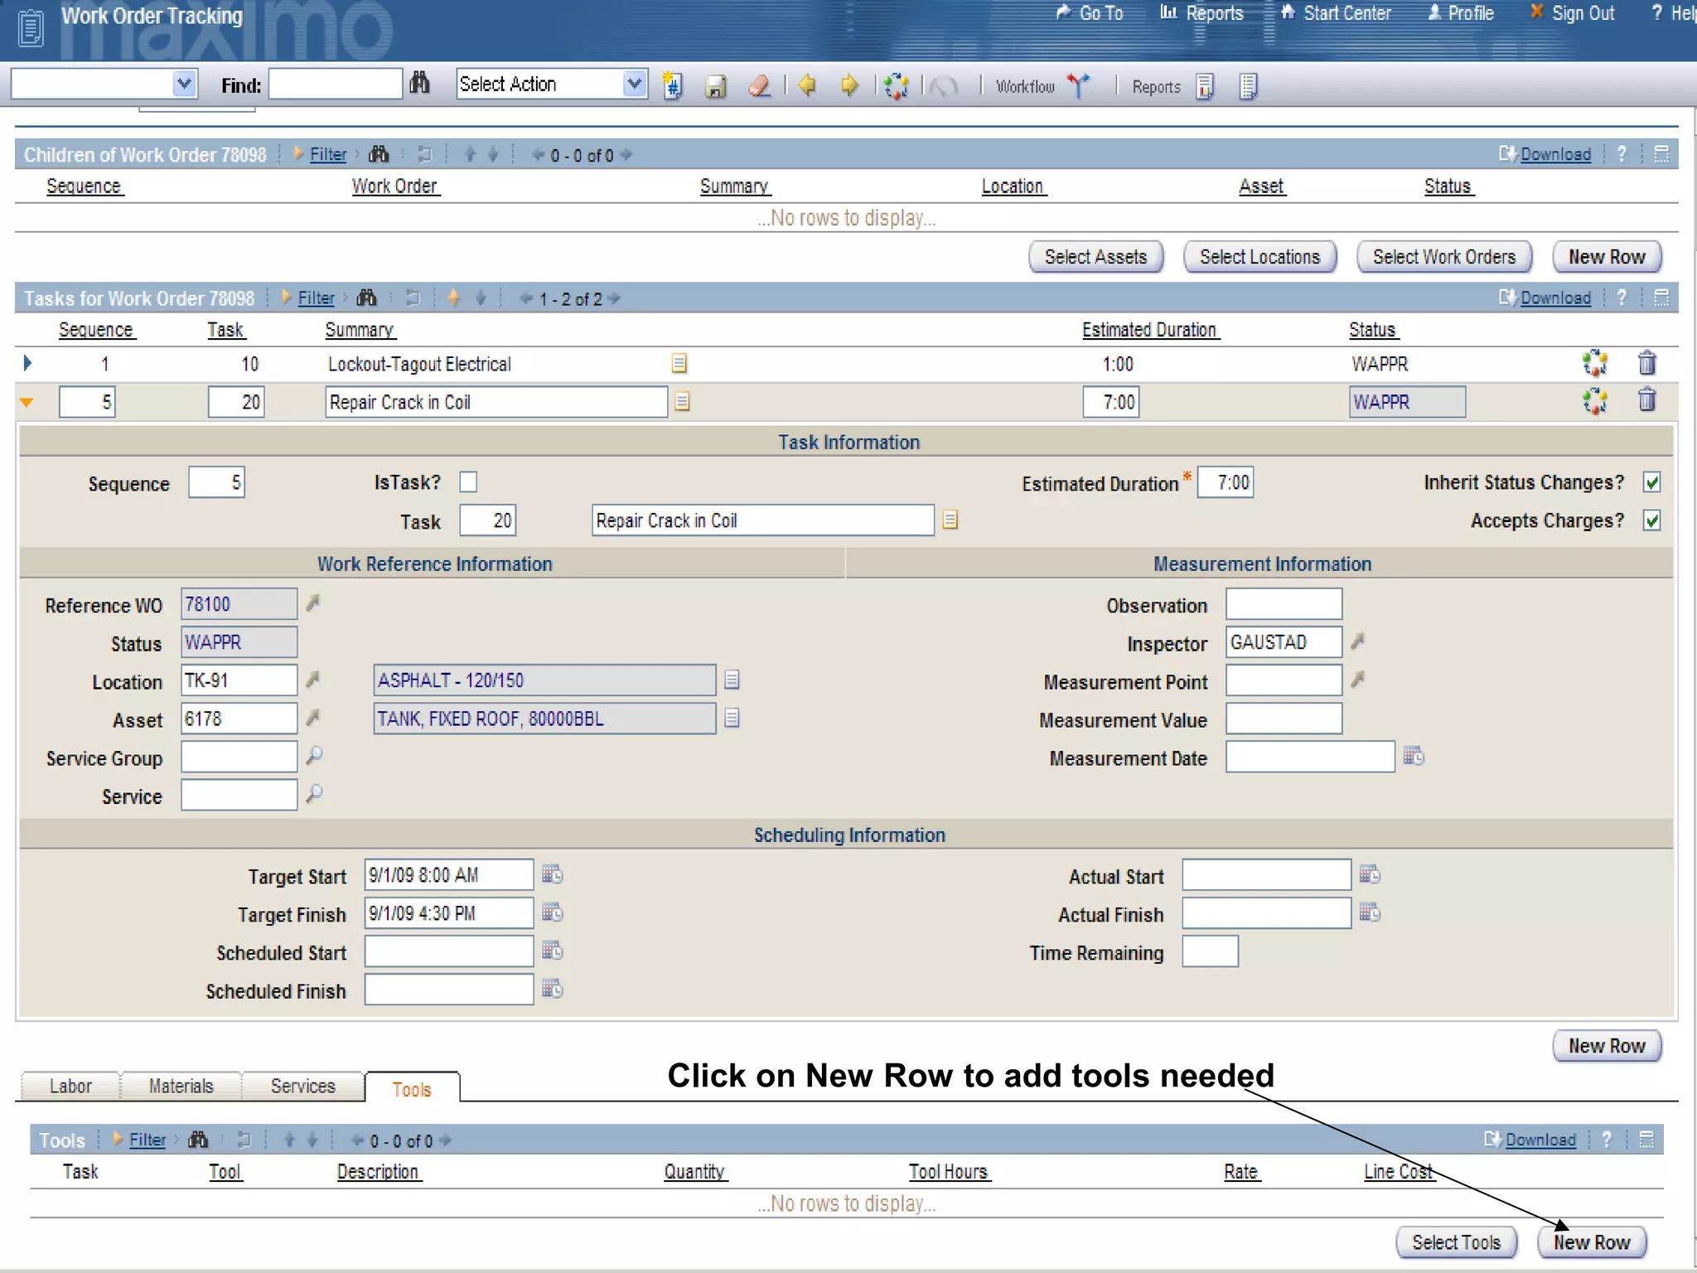Open the first Reports toolbar icon
The image size is (1697, 1273).
[1205, 86]
